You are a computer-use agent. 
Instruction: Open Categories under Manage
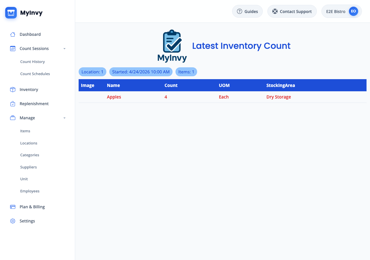point(29,155)
